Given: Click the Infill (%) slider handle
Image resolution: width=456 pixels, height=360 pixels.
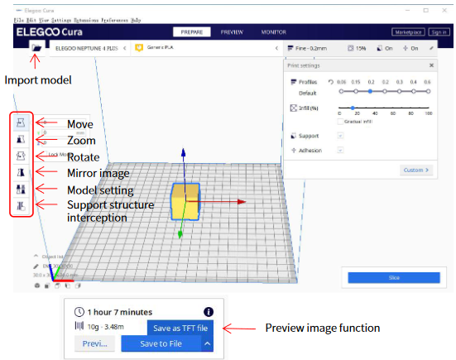Looking at the screenshot, I should 353,108.
